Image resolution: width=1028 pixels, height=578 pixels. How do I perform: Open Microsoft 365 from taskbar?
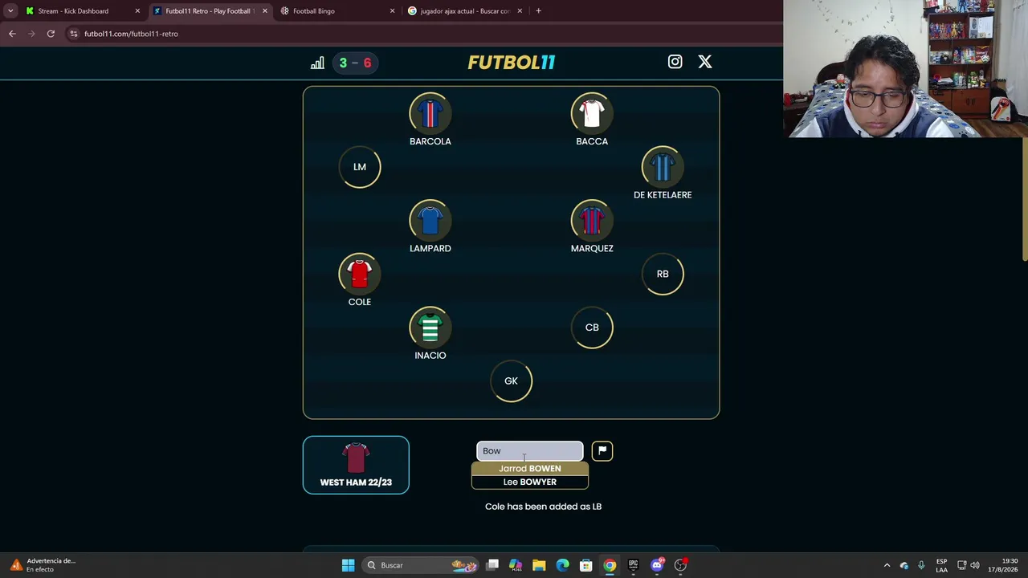(516, 565)
